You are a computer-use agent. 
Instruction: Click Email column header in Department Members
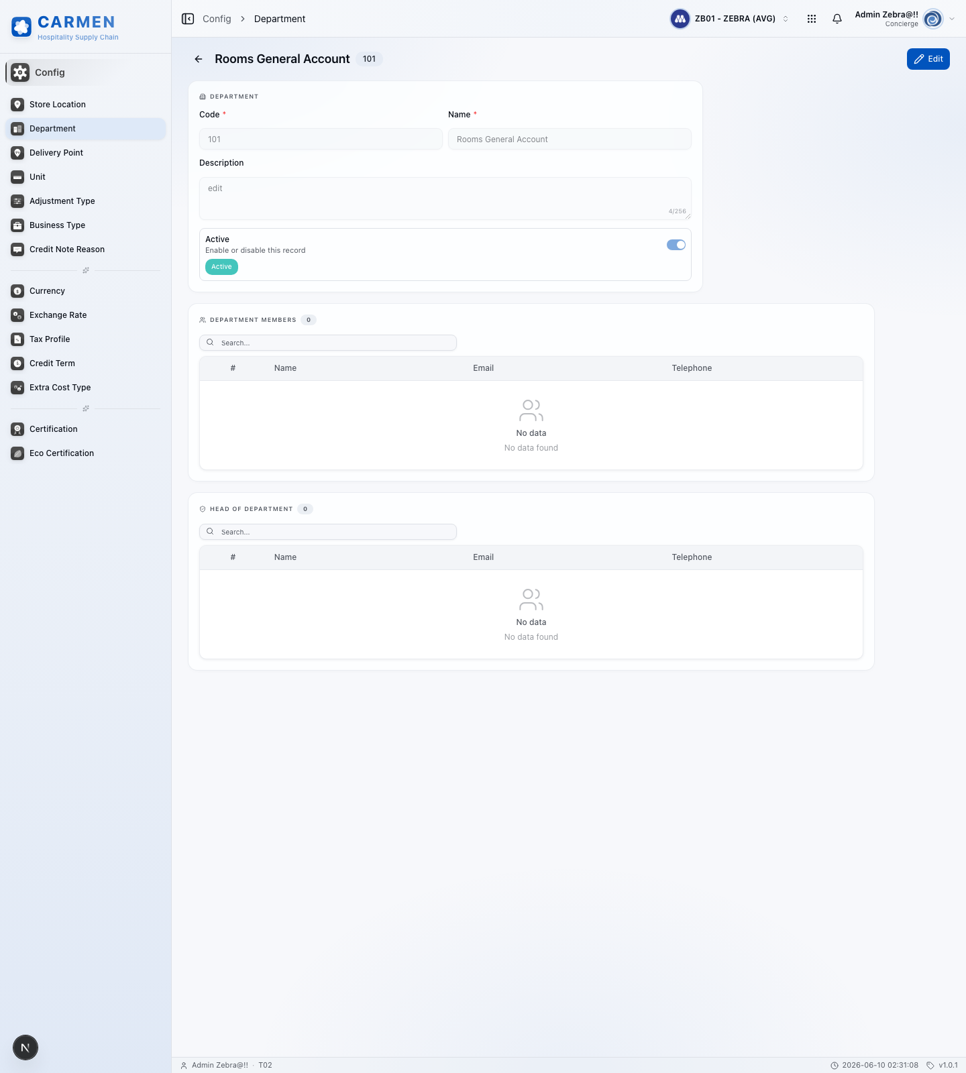click(483, 368)
